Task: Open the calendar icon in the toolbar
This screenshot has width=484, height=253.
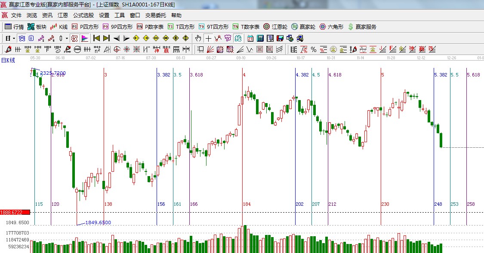Action: pos(250,38)
